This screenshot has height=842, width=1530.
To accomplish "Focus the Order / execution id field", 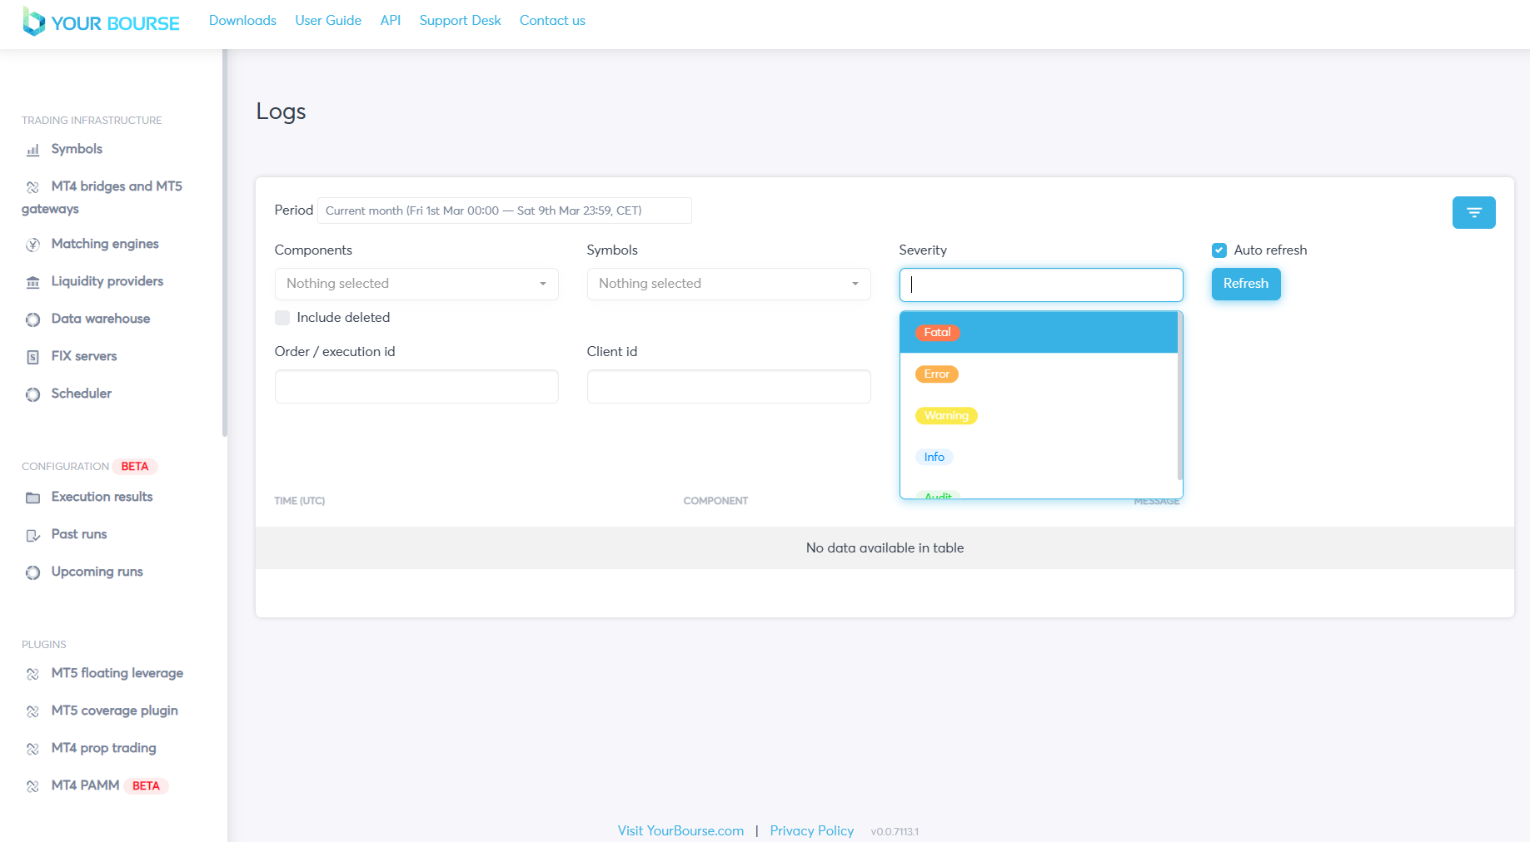I will (x=416, y=387).
